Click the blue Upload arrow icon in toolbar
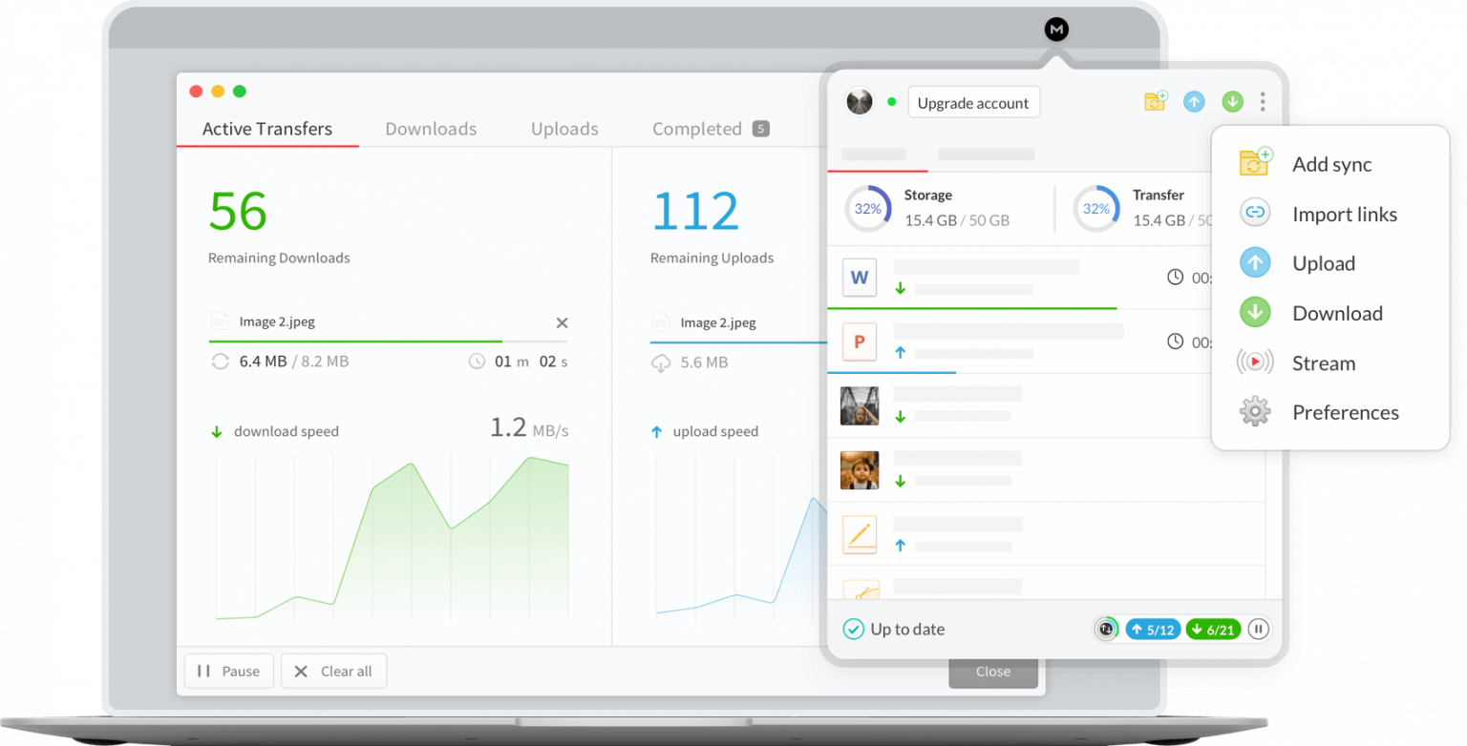This screenshot has height=746, width=1467. [1194, 101]
